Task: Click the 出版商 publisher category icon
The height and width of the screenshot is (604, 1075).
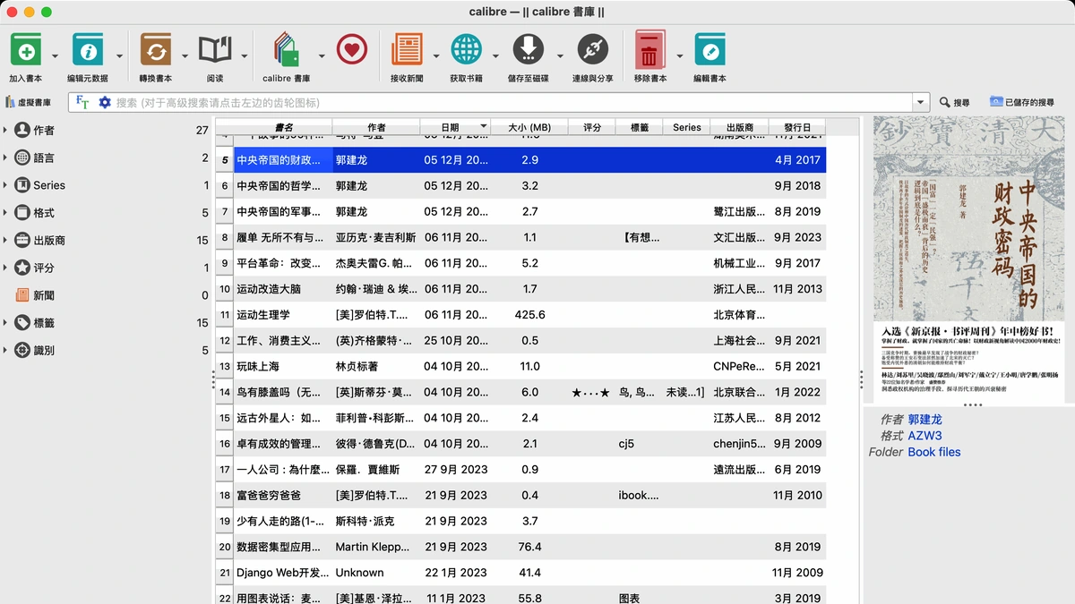Action: [22, 240]
